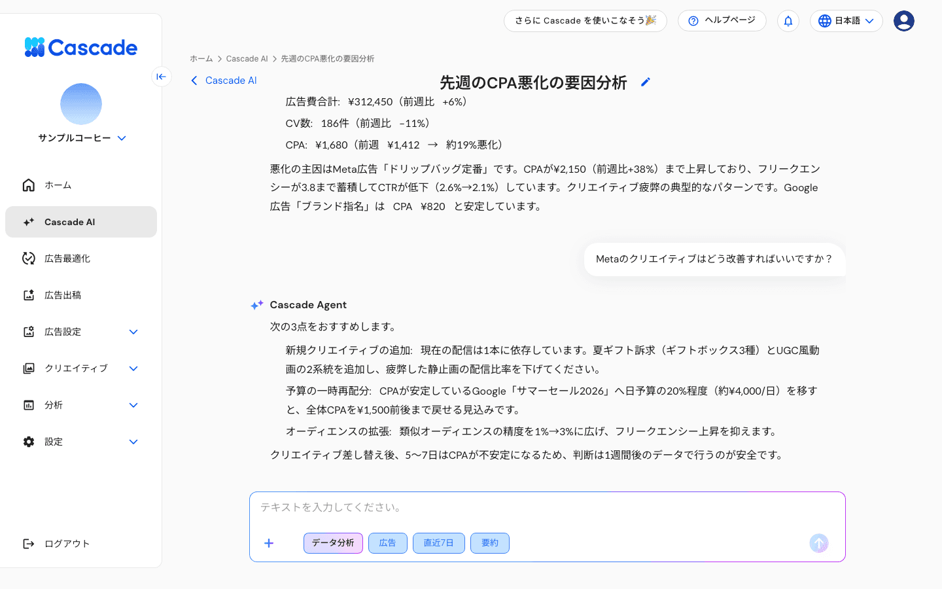Click the 分析 chart icon

29,405
